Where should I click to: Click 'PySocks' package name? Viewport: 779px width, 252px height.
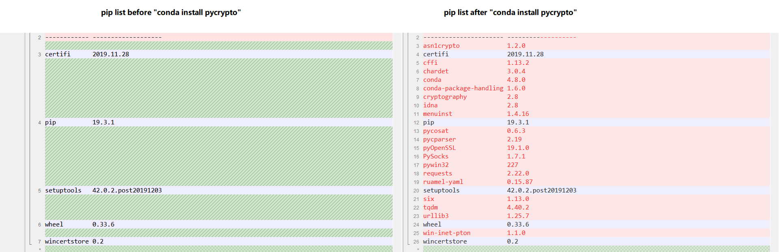click(x=436, y=156)
